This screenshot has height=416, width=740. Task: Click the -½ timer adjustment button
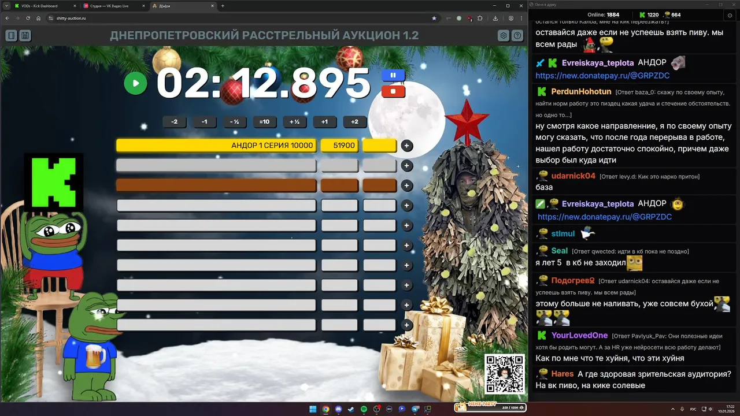[234, 122]
